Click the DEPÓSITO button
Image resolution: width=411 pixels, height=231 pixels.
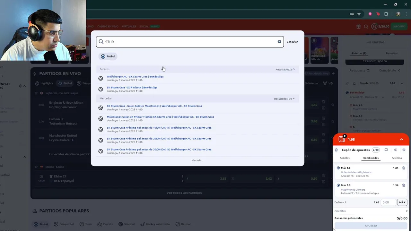399,26
